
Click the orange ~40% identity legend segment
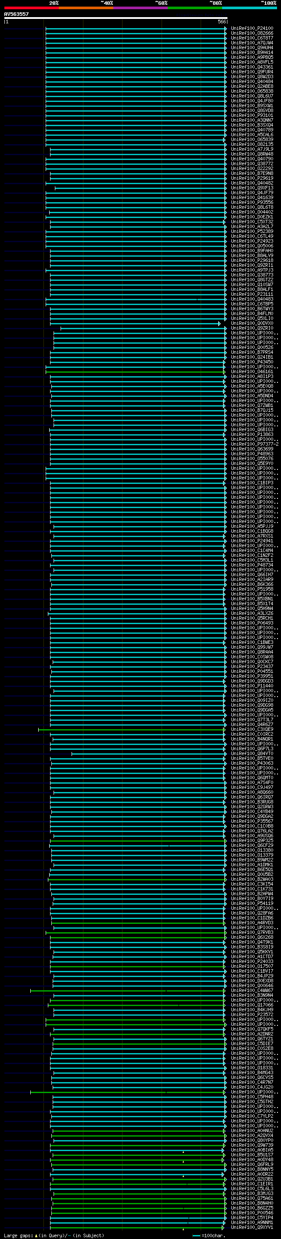coord(86,8)
